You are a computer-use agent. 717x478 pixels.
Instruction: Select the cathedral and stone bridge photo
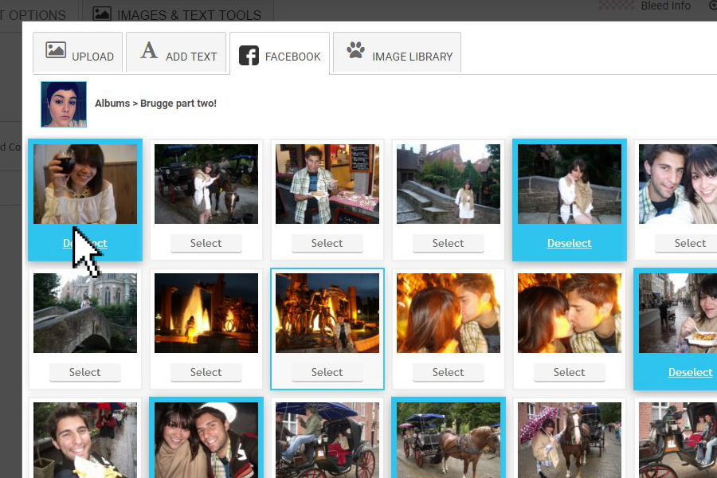85,372
